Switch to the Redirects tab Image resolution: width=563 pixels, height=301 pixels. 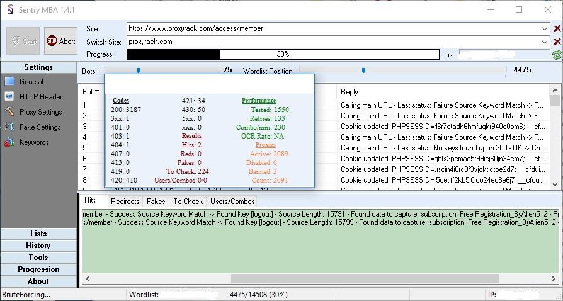(125, 202)
